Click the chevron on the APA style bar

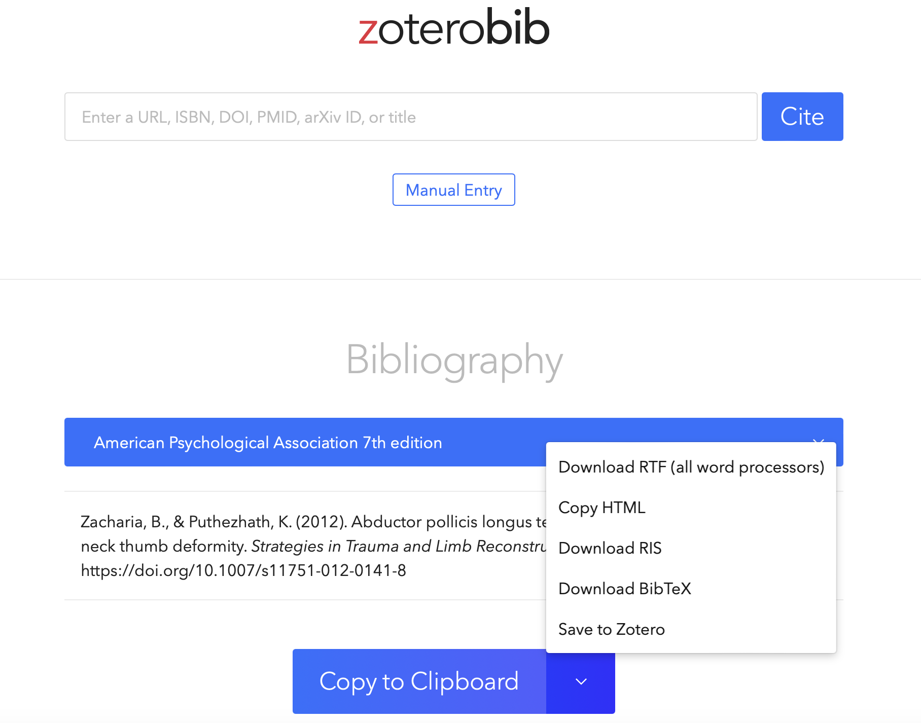(x=818, y=440)
